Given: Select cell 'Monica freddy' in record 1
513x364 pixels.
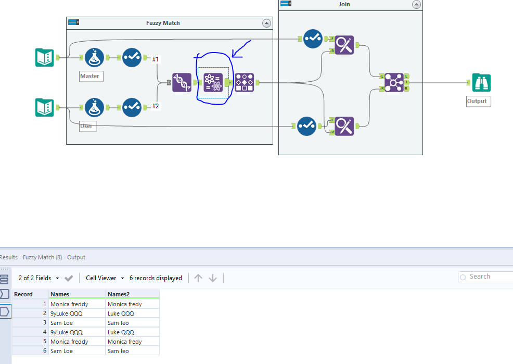Looking at the screenshot, I should click(x=77, y=304).
